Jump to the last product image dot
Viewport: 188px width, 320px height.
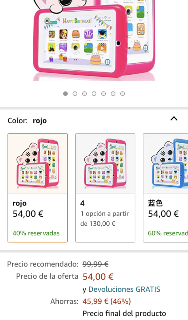(x=122, y=94)
